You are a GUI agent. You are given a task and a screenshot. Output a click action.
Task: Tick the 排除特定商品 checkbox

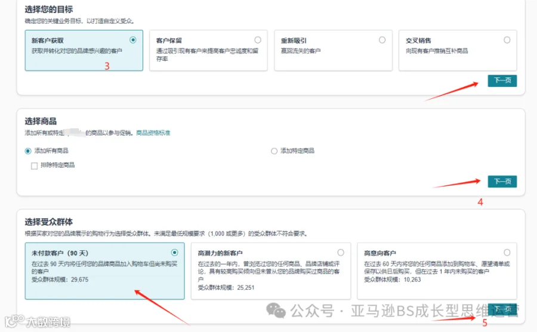(x=34, y=166)
